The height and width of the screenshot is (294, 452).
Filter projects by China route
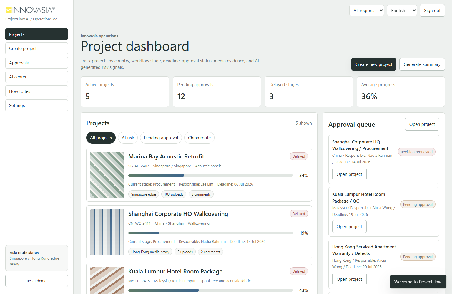[199, 138]
